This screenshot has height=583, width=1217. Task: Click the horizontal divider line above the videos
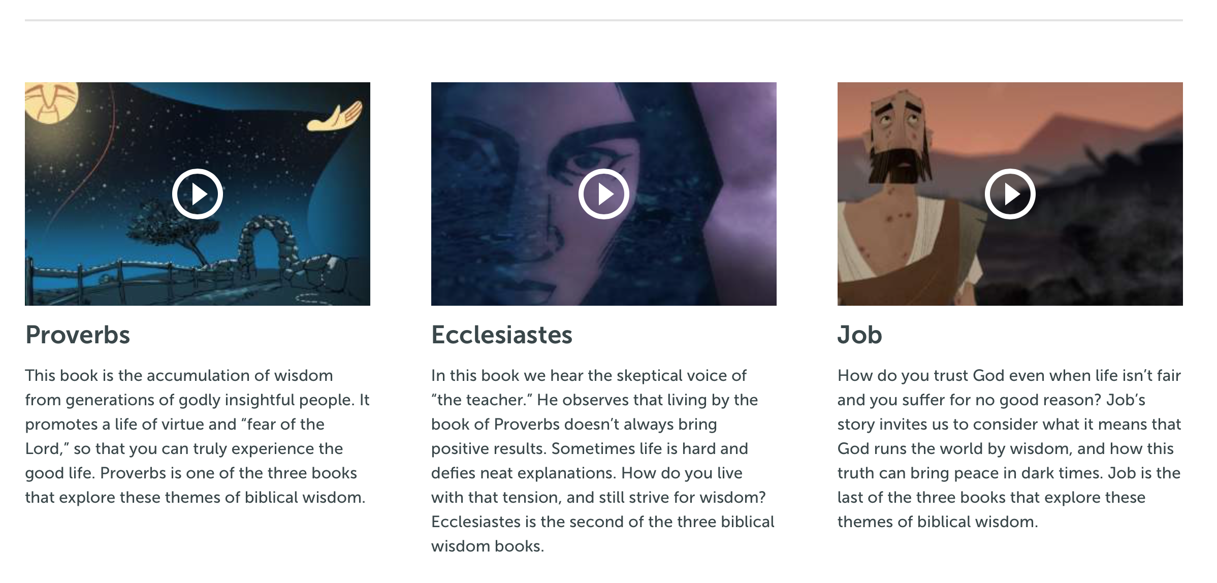pyautogui.click(x=603, y=20)
